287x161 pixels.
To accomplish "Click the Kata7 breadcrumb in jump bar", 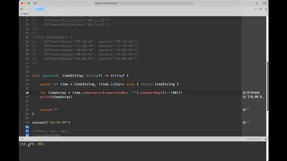I will (25, 14).
